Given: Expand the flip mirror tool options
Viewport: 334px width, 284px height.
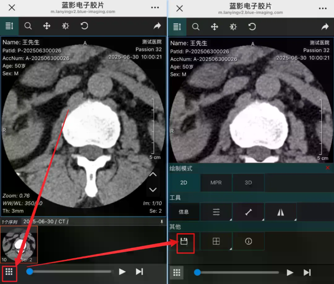Looking at the screenshot, I should click(281, 212).
